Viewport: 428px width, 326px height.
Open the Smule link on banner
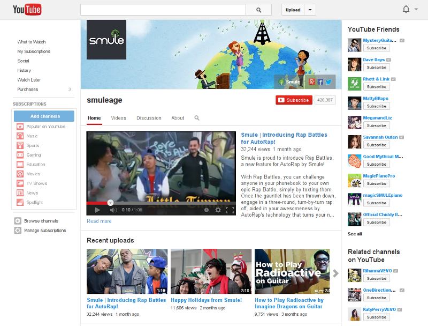pos(289,82)
